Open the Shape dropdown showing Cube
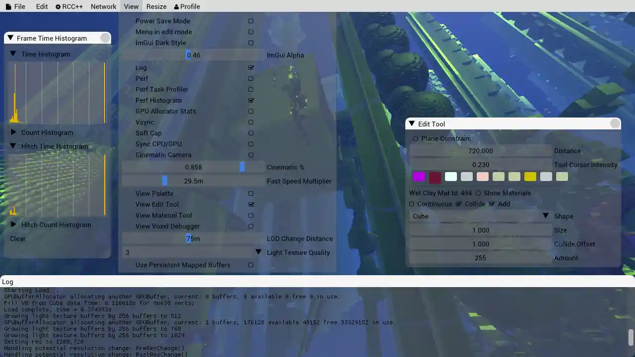Viewport: 635px width, 357px height. (480, 216)
